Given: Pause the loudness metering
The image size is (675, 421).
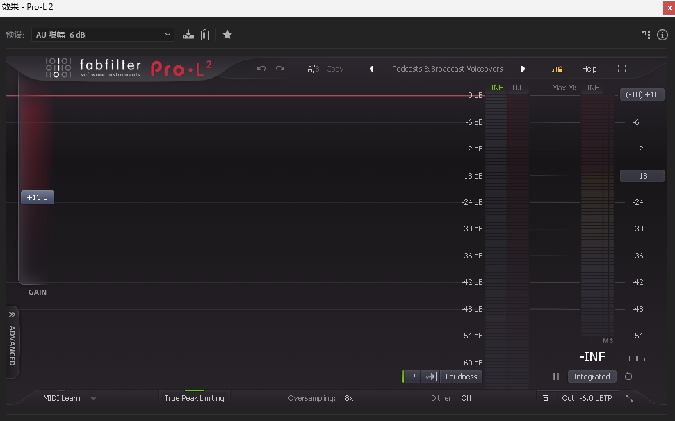Looking at the screenshot, I should click(555, 377).
